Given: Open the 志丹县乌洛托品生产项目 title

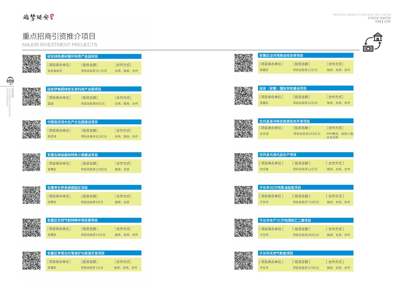Looking at the screenshot, I should coord(305,155).
